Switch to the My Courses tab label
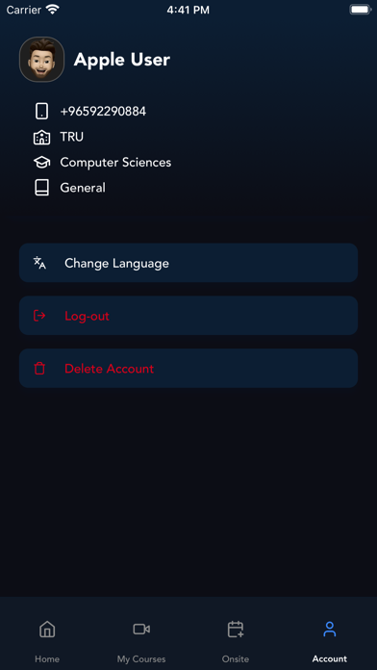Image resolution: width=377 pixels, height=670 pixels. coord(141,658)
